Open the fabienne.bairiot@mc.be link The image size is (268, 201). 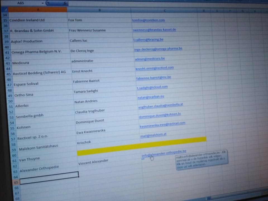(x=154, y=78)
